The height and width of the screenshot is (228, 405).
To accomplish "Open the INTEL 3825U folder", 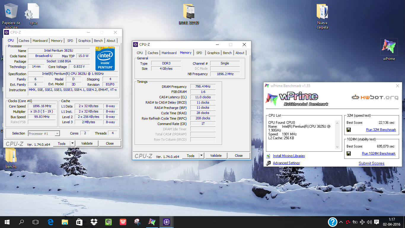I will pyautogui.click(x=189, y=14).
